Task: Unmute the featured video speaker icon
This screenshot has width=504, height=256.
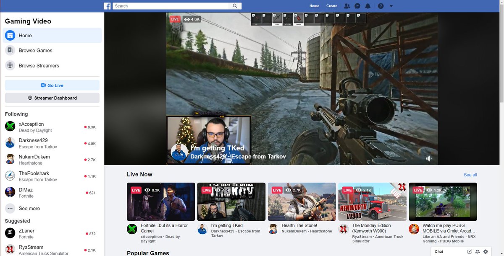Action: 429,158
